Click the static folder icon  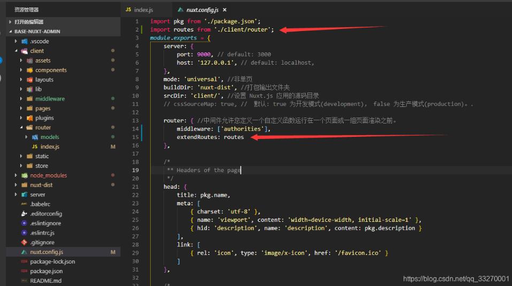[30, 156]
